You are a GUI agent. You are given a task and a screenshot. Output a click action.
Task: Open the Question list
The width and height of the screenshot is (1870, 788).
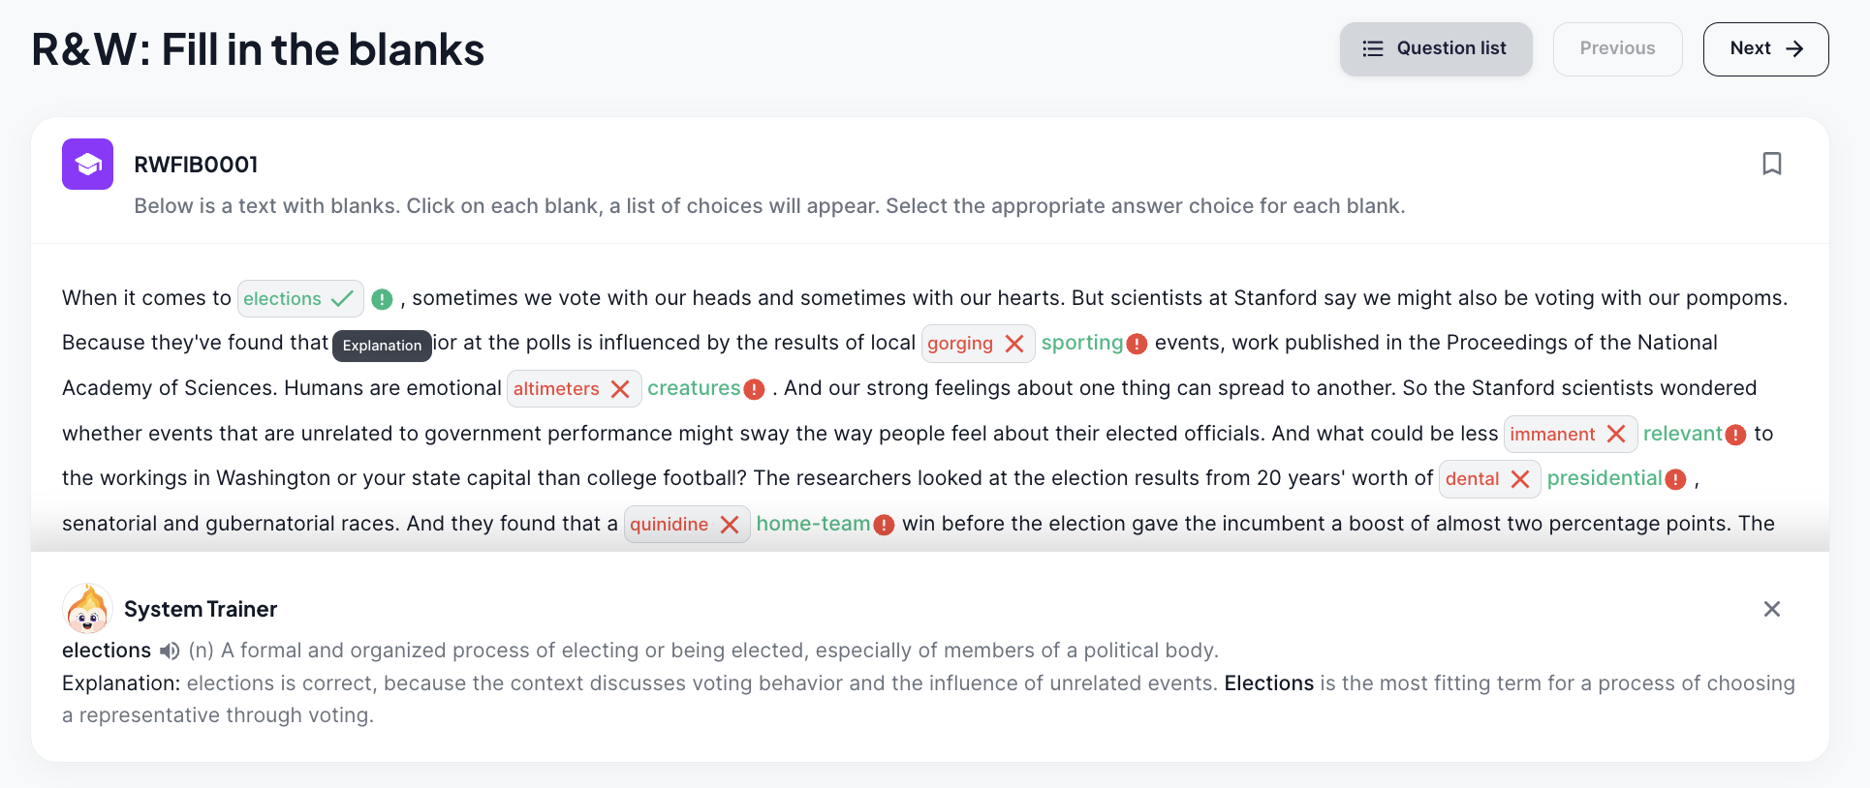point(1436,48)
